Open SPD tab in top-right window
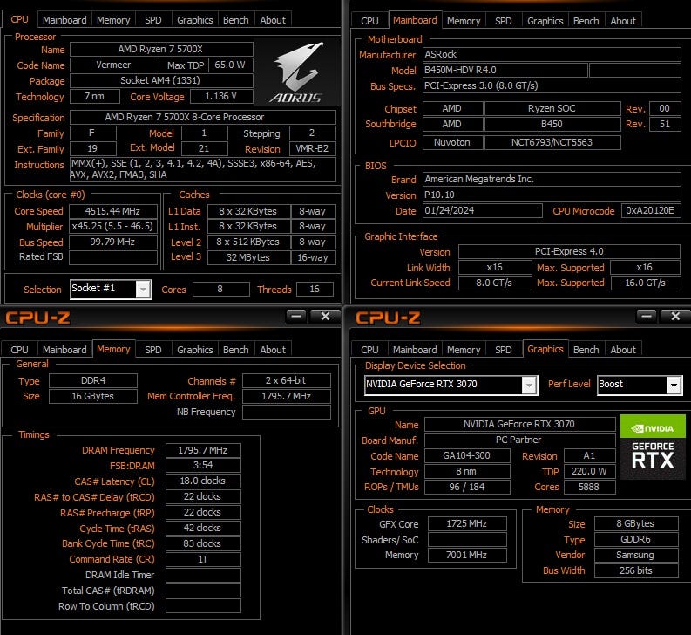The height and width of the screenshot is (635, 691). coord(504,21)
